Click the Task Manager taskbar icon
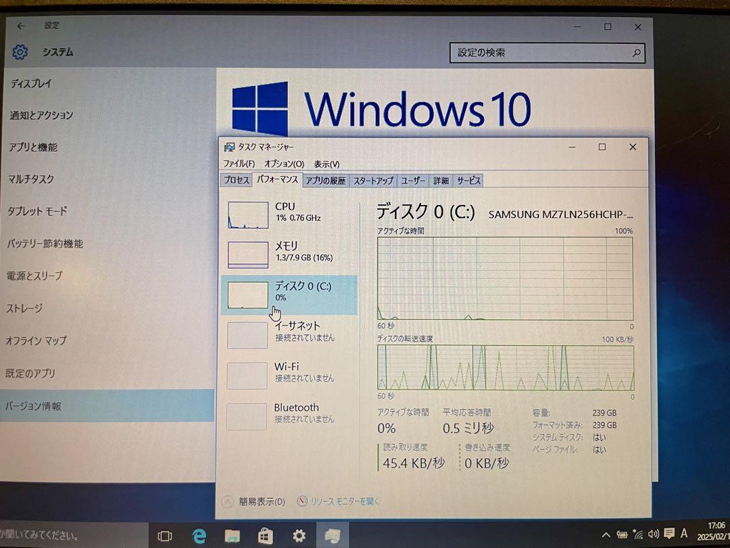 (x=333, y=536)
